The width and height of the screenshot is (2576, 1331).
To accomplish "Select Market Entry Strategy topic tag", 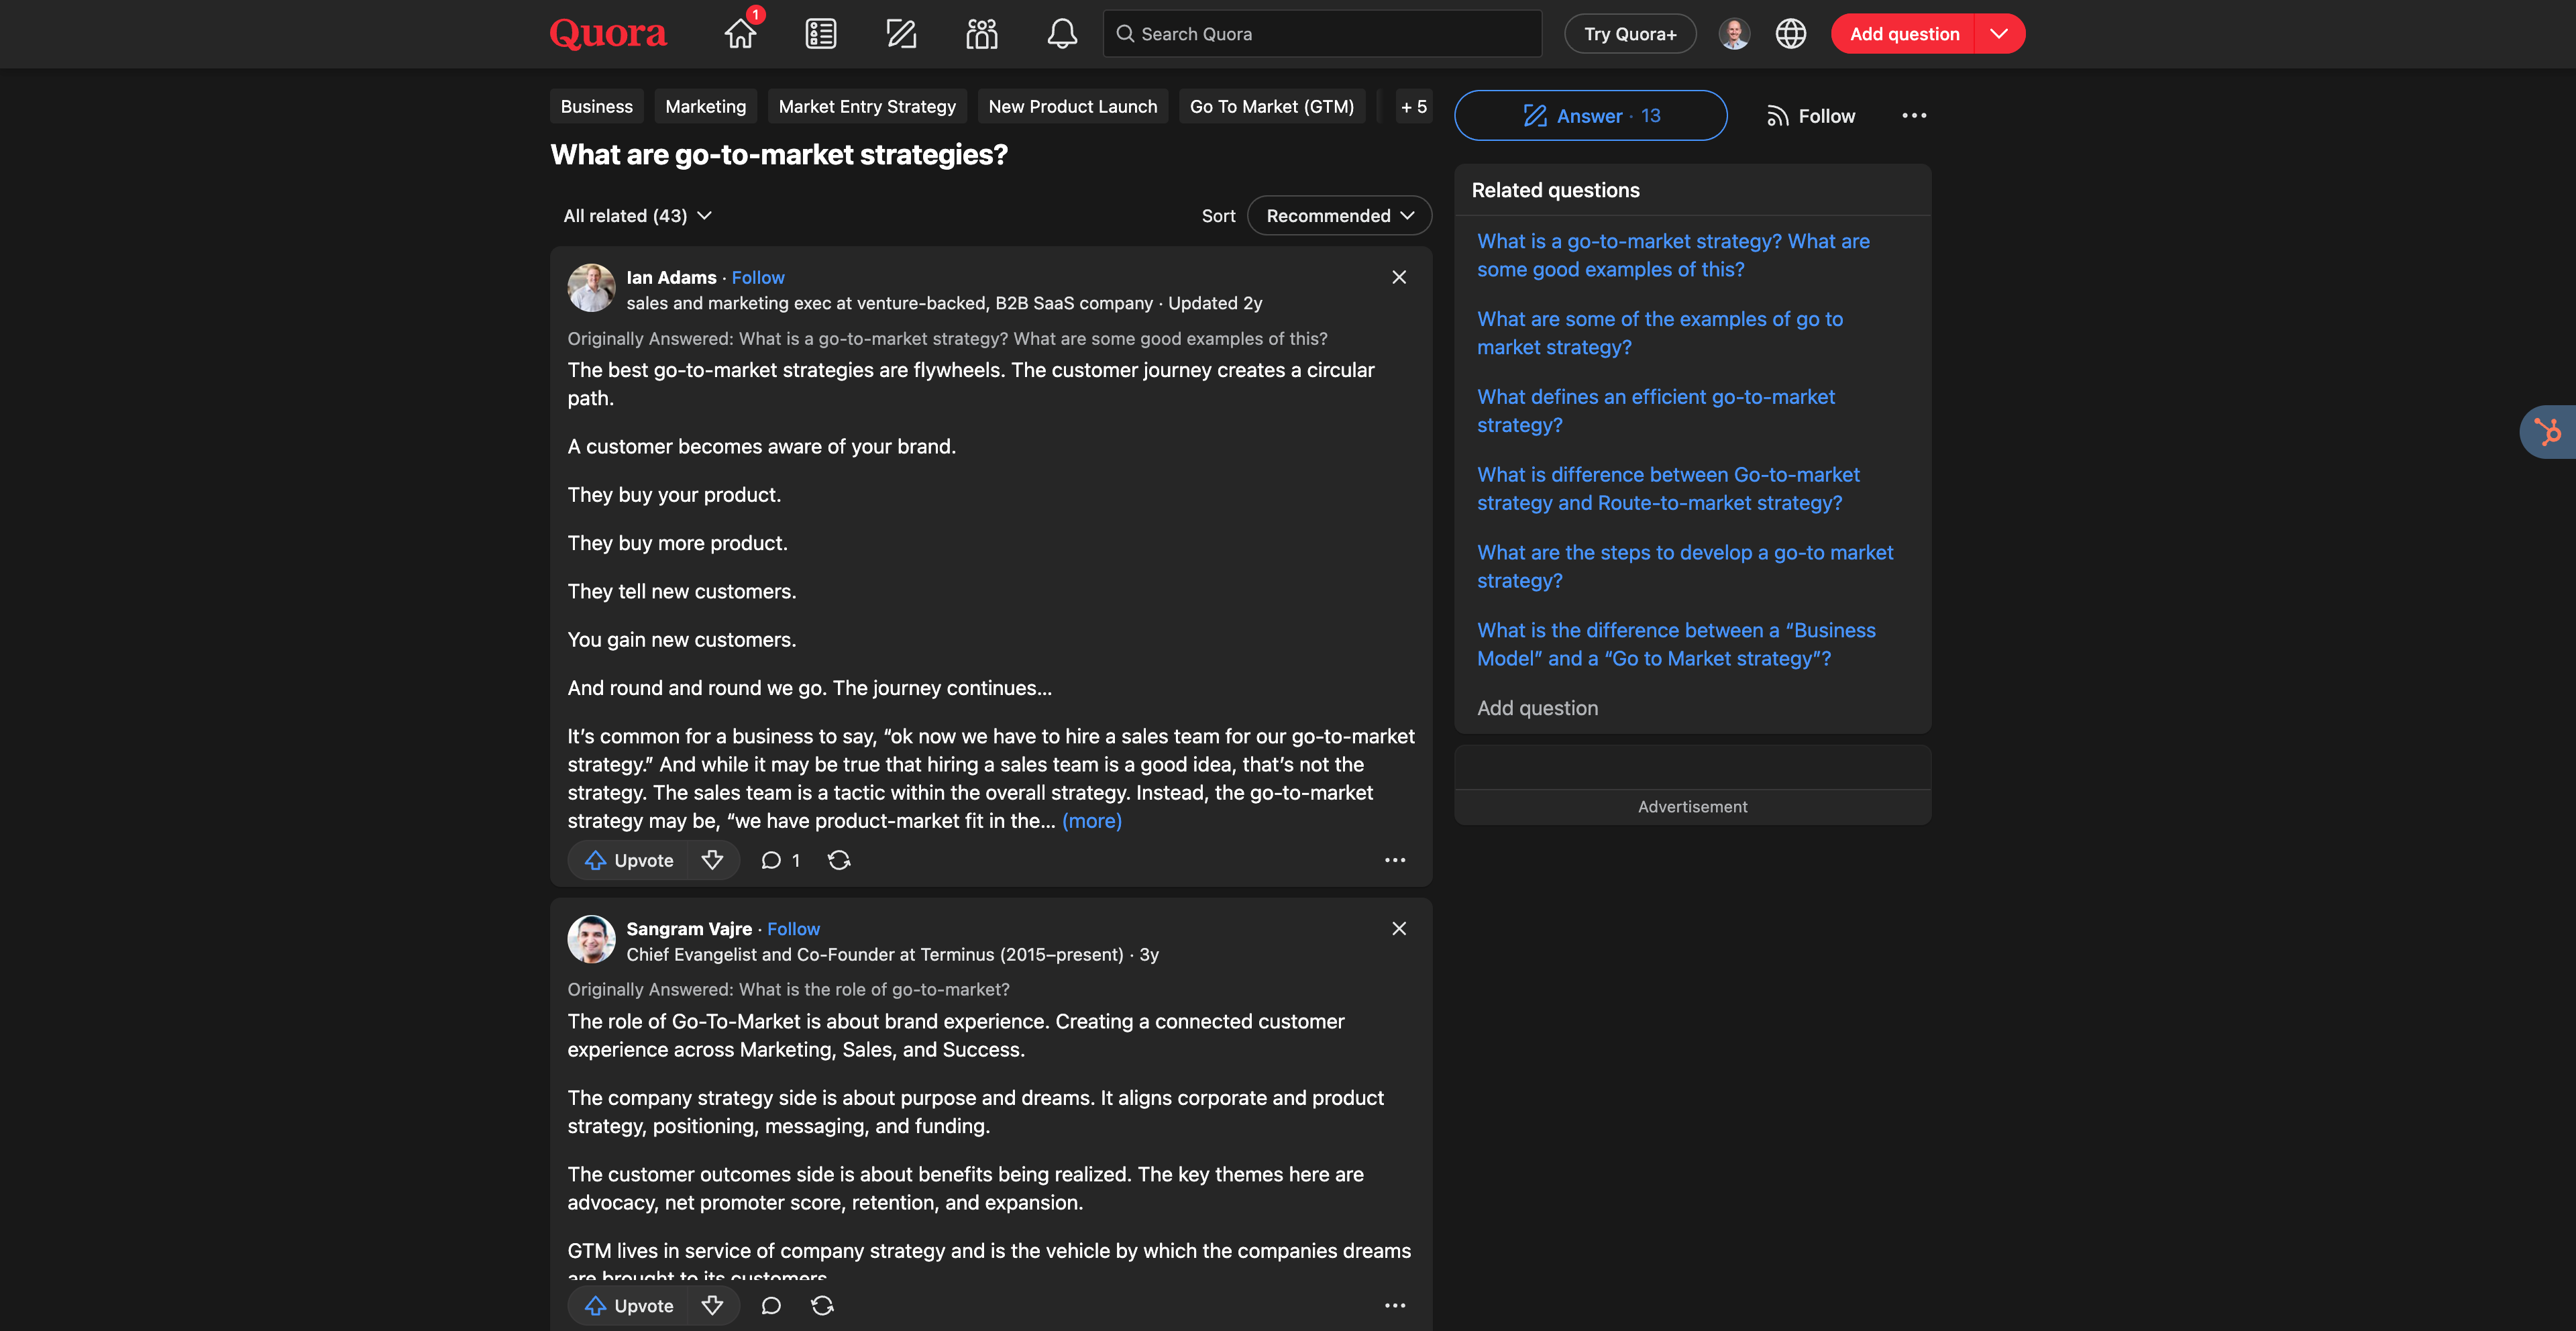I will (867, 107).
